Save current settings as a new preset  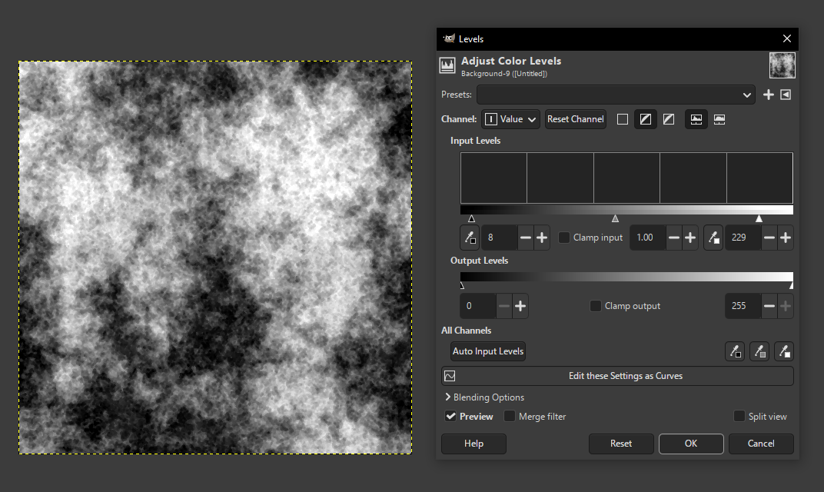tap(768, 94)
